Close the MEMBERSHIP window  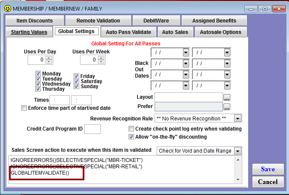coord(279,9)
